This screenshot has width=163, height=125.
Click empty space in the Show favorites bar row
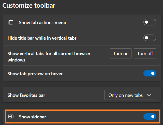pos(74,95)
